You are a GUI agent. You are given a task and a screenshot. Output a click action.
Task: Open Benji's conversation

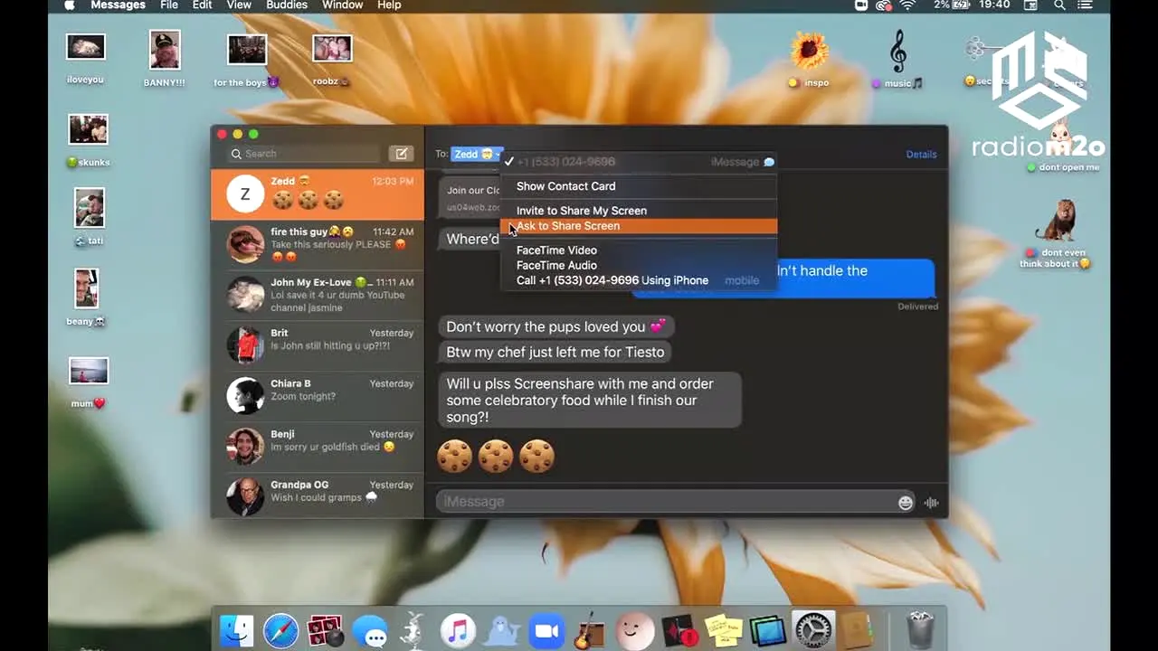point(318,448)
